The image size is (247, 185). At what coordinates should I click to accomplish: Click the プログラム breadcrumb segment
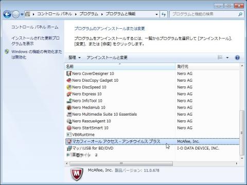coord(89,14)
